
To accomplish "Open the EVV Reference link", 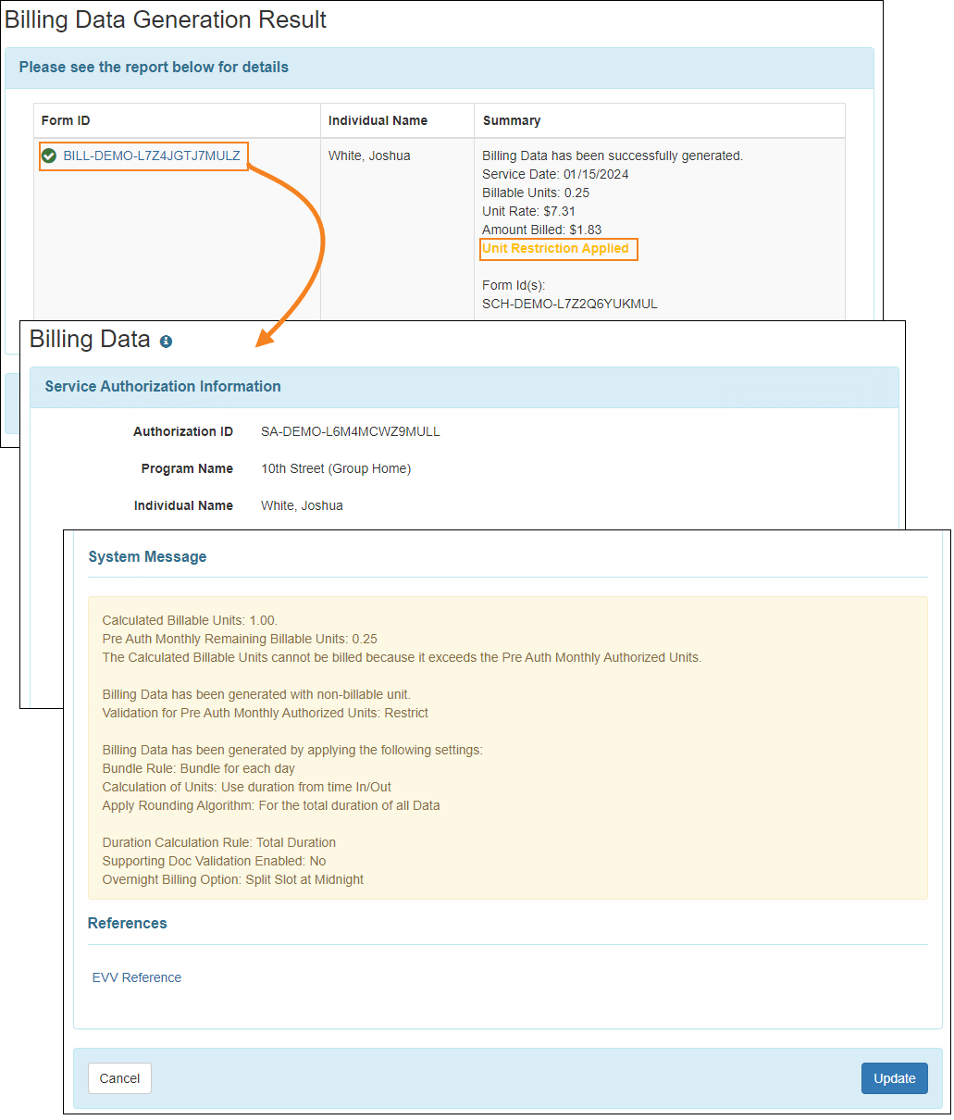I will point(136,977).
